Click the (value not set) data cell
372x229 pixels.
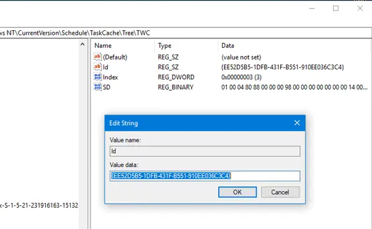click(241, 57)
